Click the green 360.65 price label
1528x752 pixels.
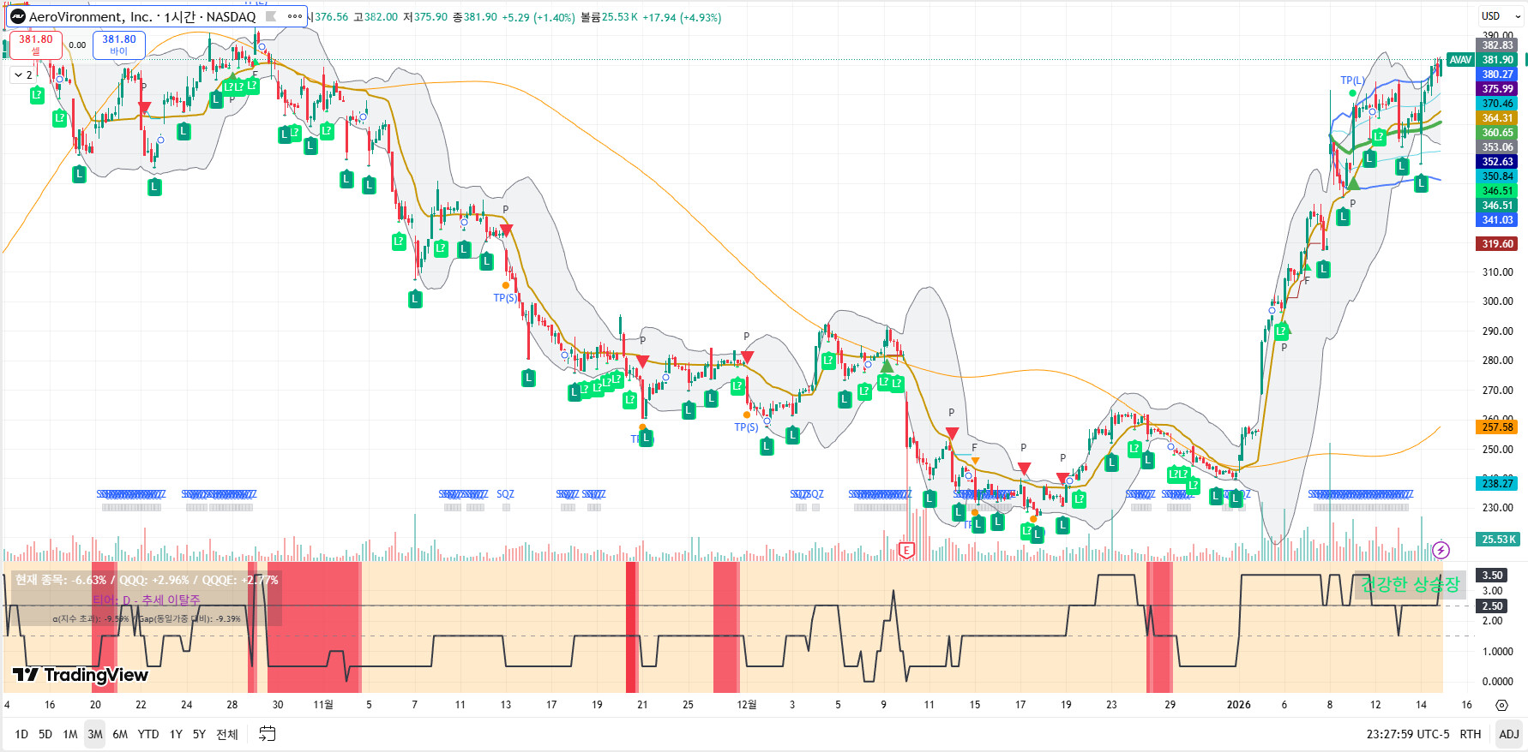[x=1498, y=133]
